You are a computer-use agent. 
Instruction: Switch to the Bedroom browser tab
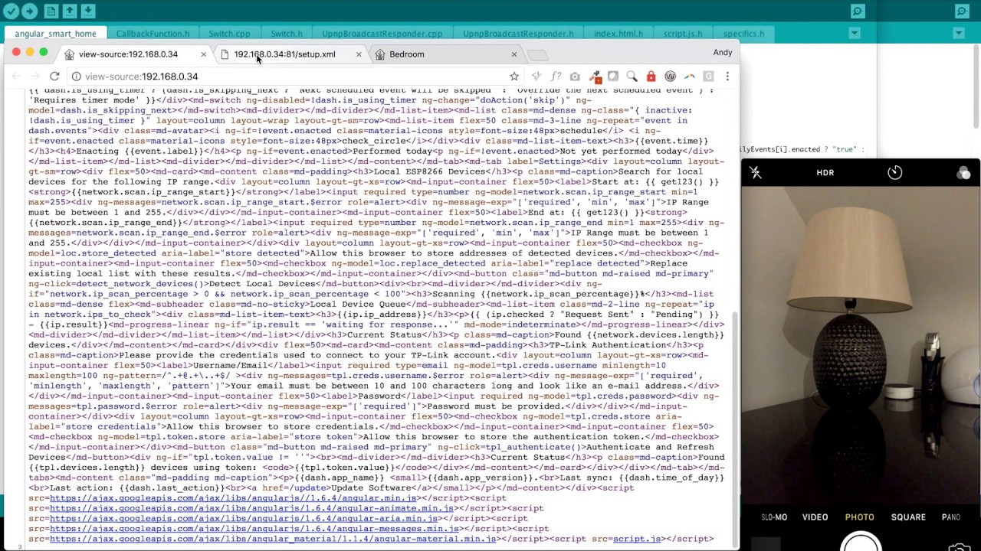(406, 54)
